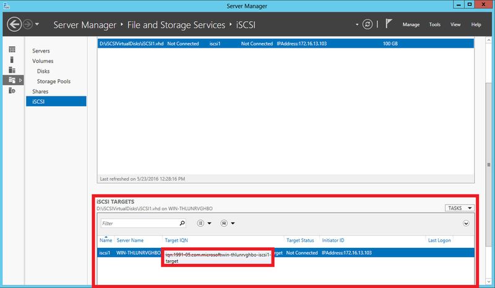Sort targets by Target Status column
Viewport: 495px width, 288px height.
[x=300, y=240]
